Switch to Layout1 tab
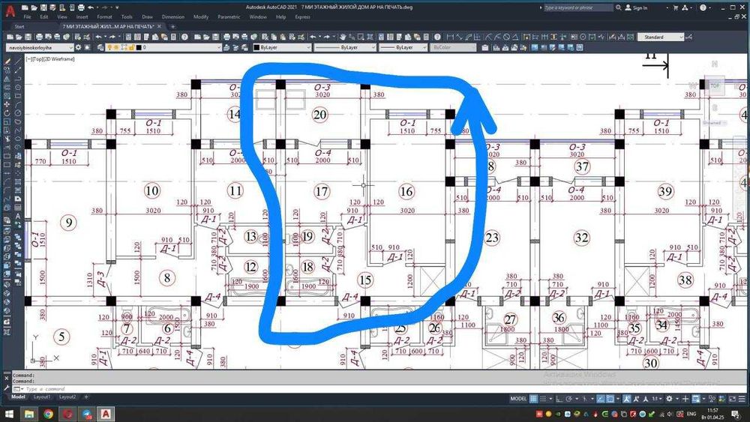The image size is (750, 422). (x=41, y=397)
